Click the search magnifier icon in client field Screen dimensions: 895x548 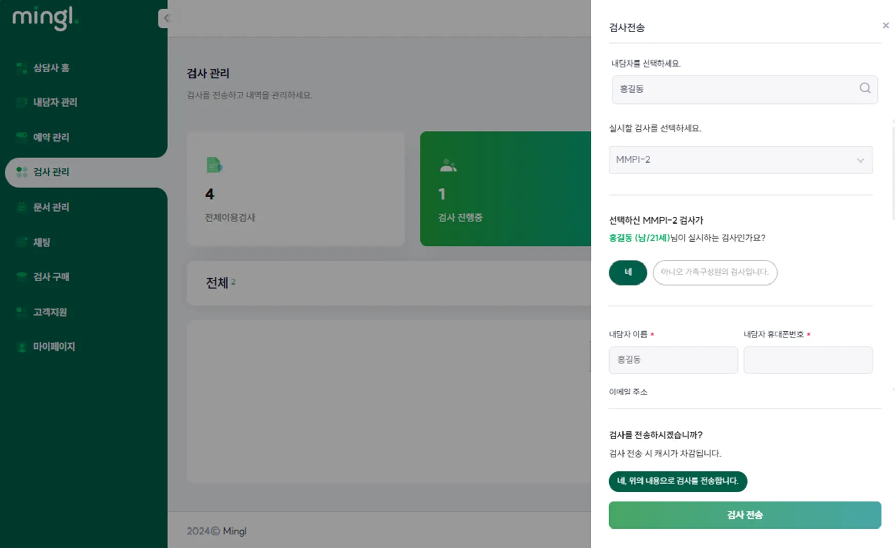(x=865, y=88)
